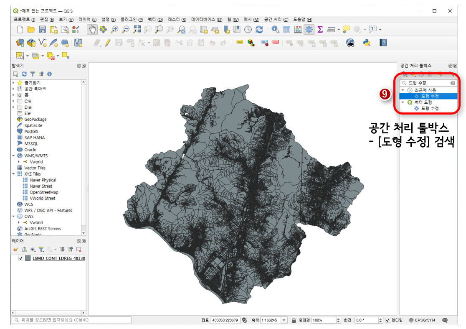Image resolution: width=466 pixels, height=329 pixels.
Task: Select ArcGIS REST Servers item
Action: [43, 228]
